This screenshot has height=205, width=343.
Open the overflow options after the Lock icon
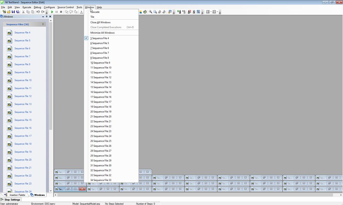point(174,12)
